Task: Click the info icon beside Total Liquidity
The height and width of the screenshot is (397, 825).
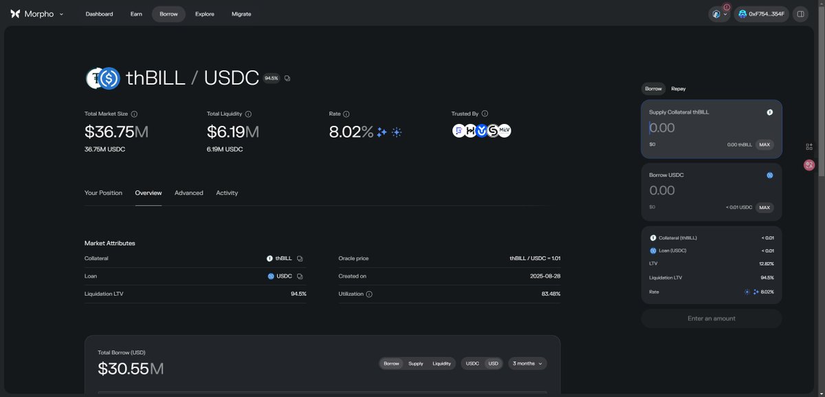Action: (x=248, y=114)
